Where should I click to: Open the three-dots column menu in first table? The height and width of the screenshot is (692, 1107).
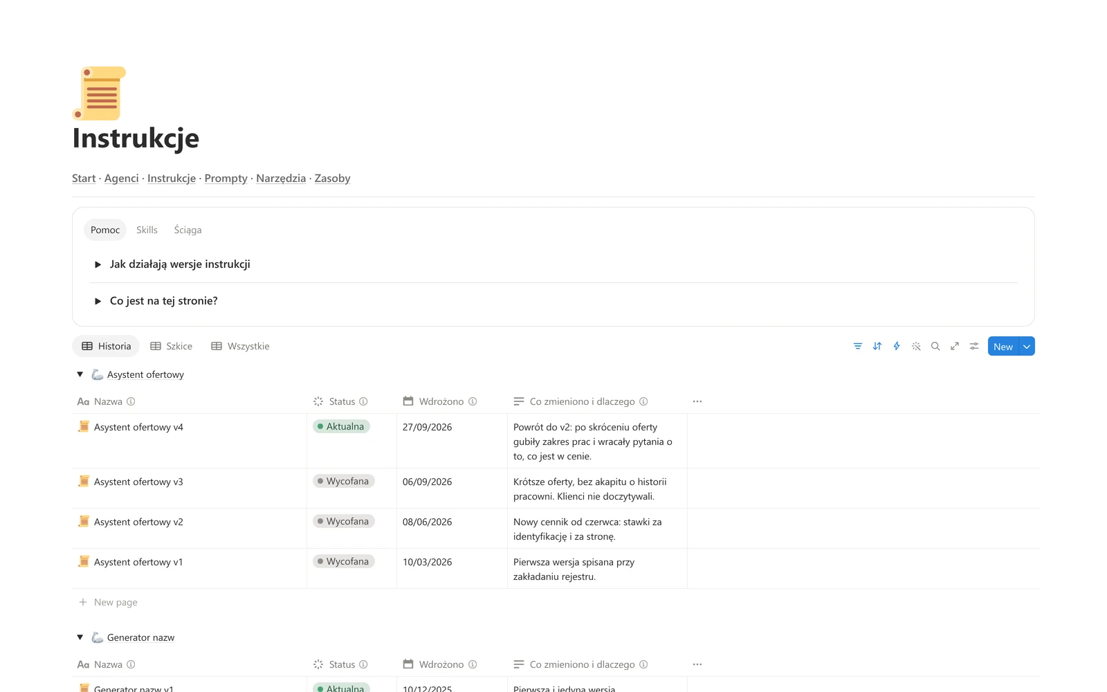coord(697,401)
